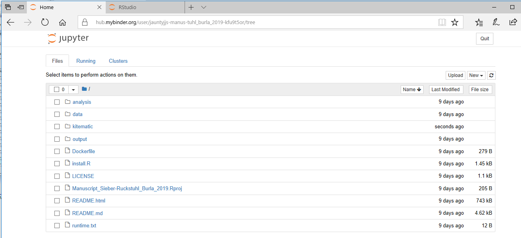Click the Jupyter logo to return home
The width and height of the screenshot is (521, 238).
(67, 38)
